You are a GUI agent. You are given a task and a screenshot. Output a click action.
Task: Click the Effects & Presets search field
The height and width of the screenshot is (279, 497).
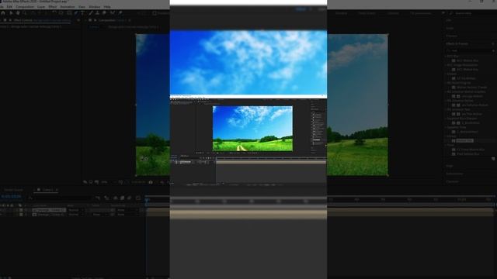(469, 50)
